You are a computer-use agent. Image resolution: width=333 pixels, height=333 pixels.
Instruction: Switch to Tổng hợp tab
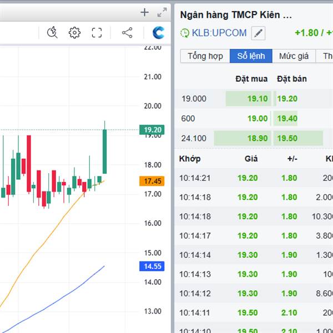(205, 56)
